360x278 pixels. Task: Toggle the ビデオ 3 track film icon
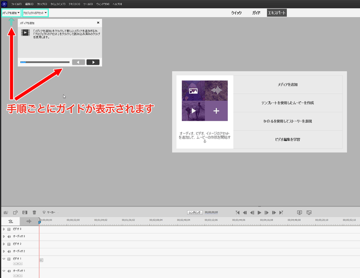(9, 229)
